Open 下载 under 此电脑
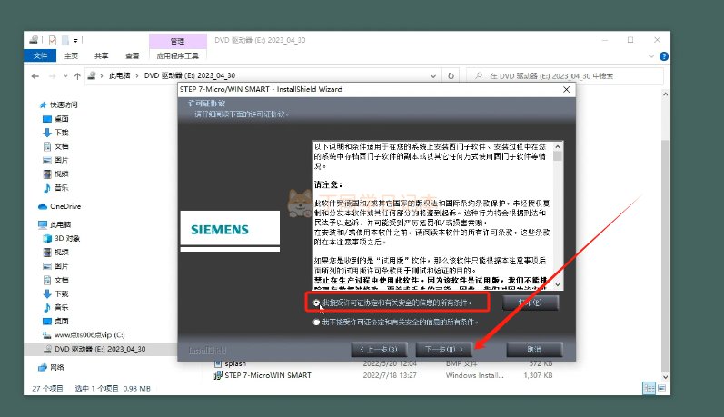Screen dimensions: 724x417 pyautogui.click(x=55, y=293)
